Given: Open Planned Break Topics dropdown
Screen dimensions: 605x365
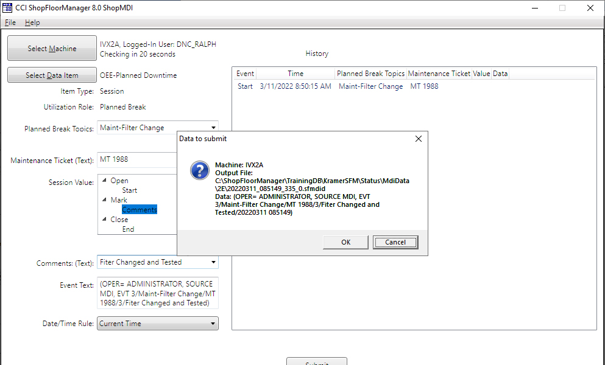Looking at the screenshot, I should tap(213, 128).
